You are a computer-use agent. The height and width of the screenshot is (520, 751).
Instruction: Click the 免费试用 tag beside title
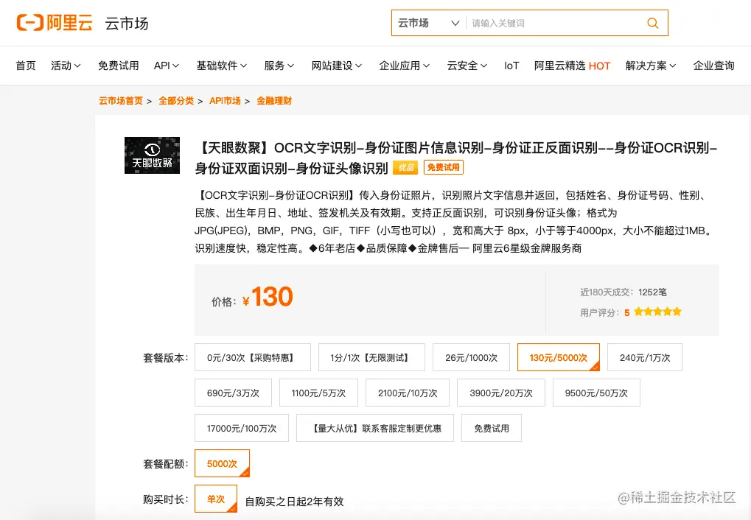coord(443,167)
